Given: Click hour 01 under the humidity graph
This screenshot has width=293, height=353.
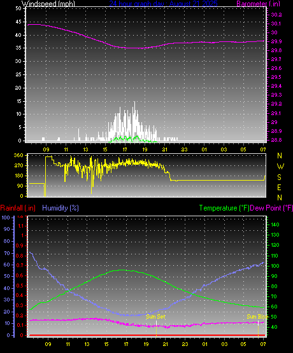Looking at the screenshot, I should [x=204, y=344].
